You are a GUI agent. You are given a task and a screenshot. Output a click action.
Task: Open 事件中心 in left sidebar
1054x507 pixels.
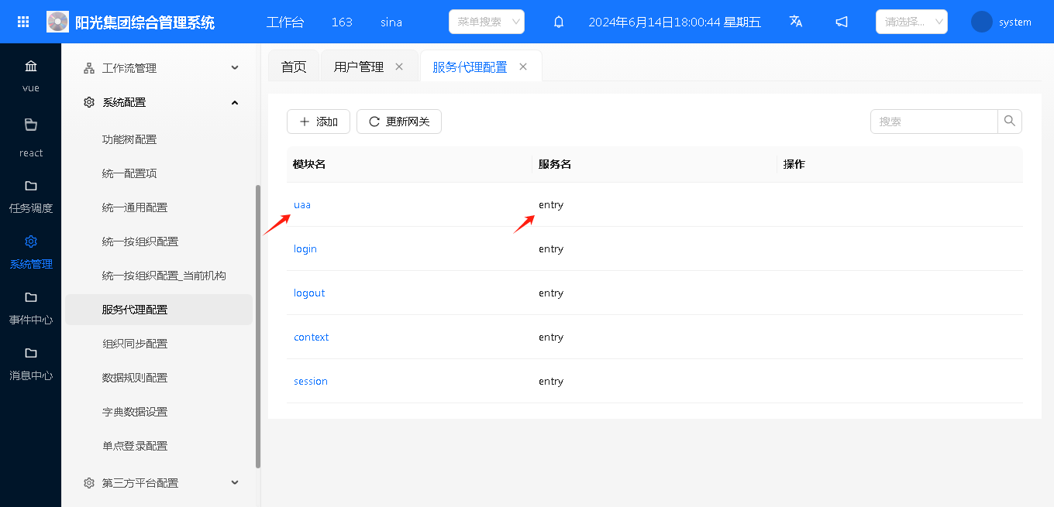pos(31,307)
